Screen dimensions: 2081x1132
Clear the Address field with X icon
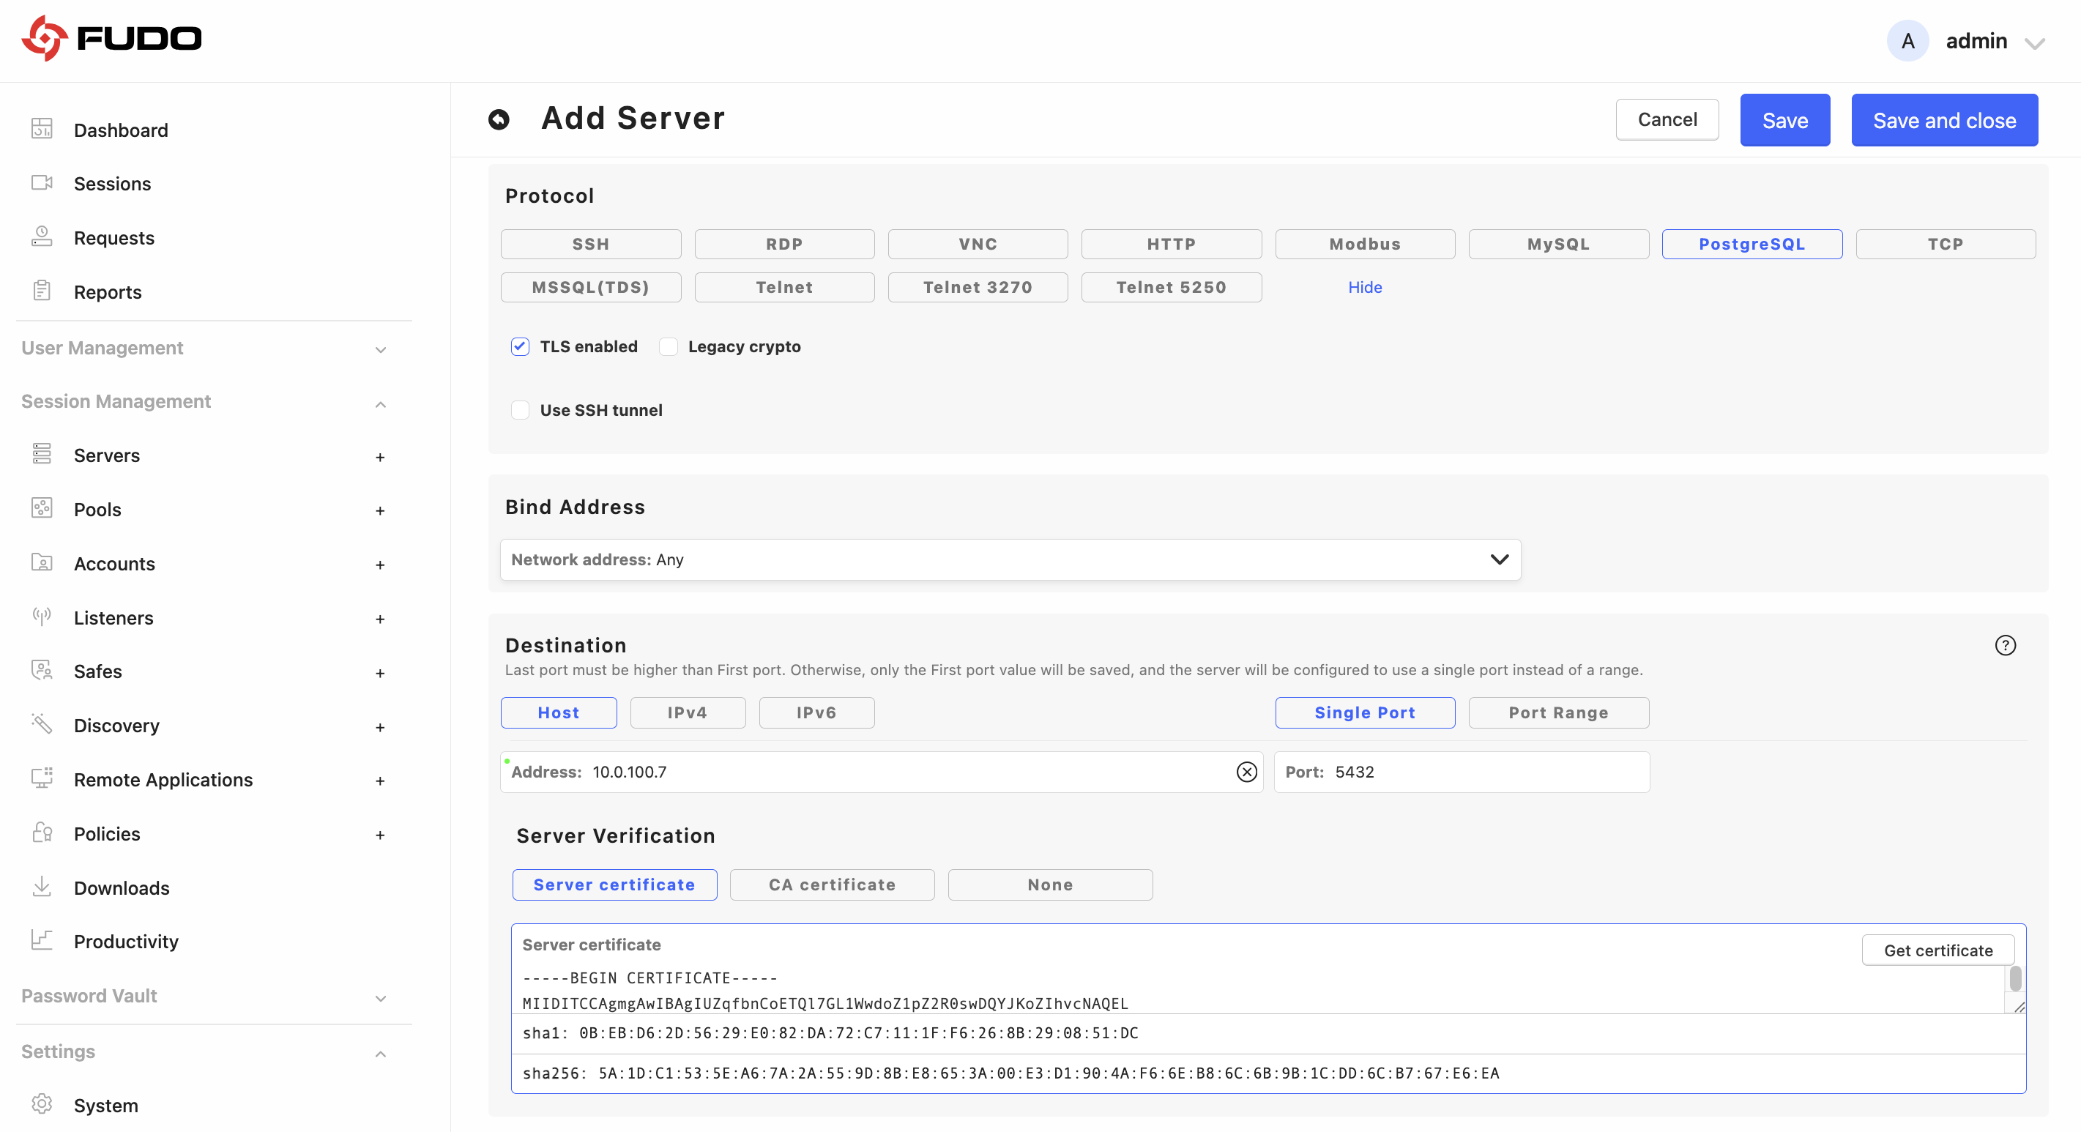[x=1246, y=772]
